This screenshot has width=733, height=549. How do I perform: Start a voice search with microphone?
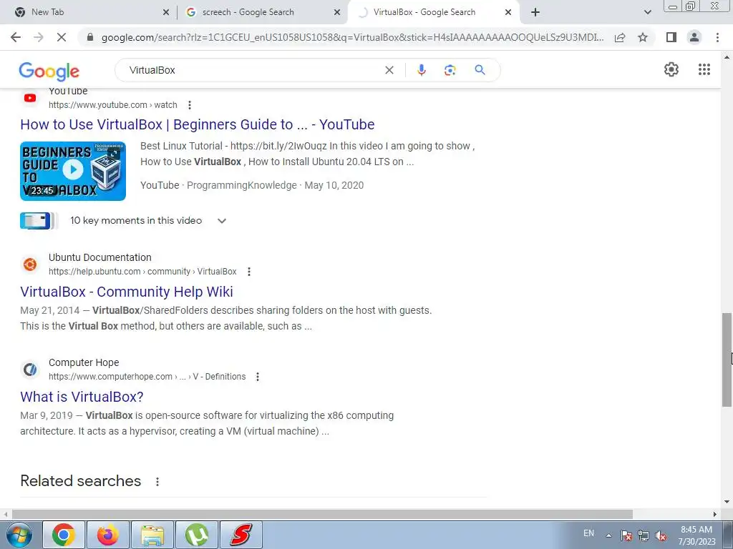[421, 70]
